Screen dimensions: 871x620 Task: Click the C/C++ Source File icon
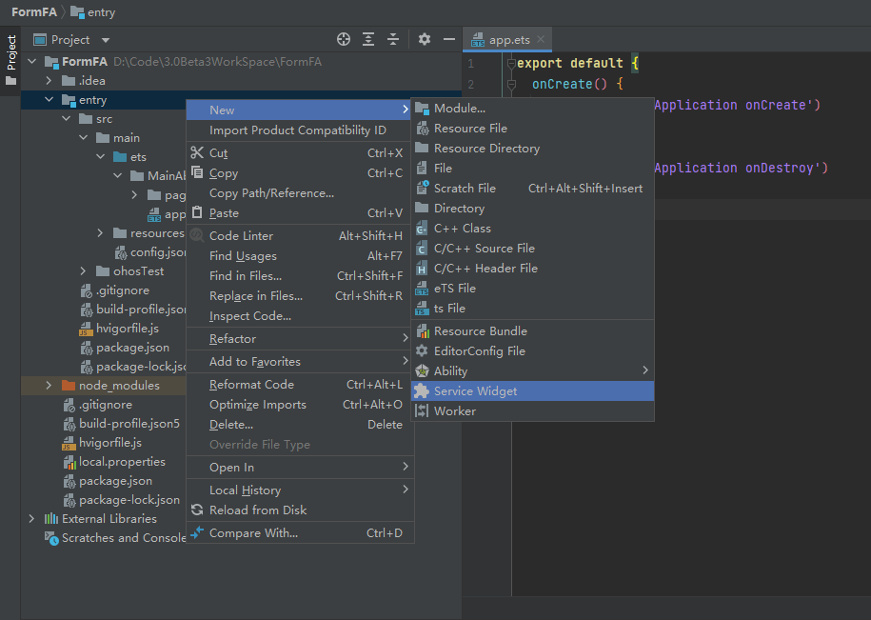(422, 249)
